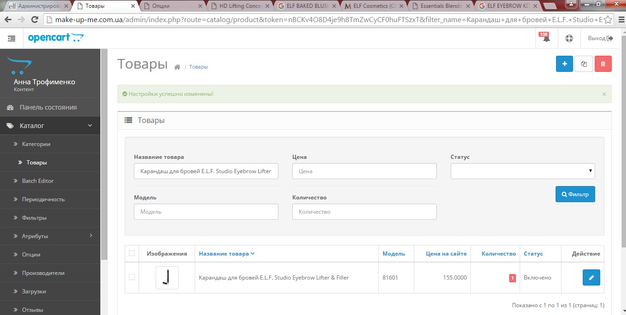Click the Количество filter input field
Image resolution: width=626 pixels, height=315 pixels.
364,212
